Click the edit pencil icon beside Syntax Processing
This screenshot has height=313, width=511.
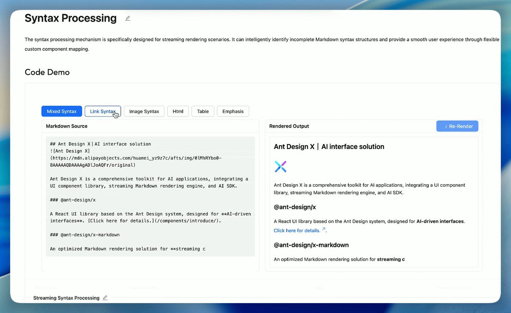coord(128,18)
